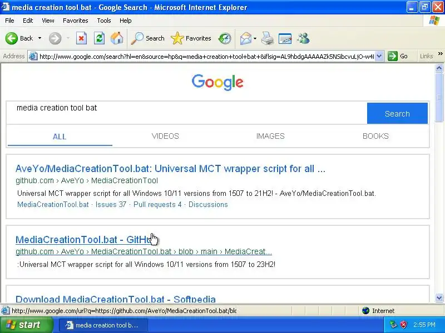Switch to the VIDEOS tab
This screenshot has width=445, height=333.
(x=165, y=136)
